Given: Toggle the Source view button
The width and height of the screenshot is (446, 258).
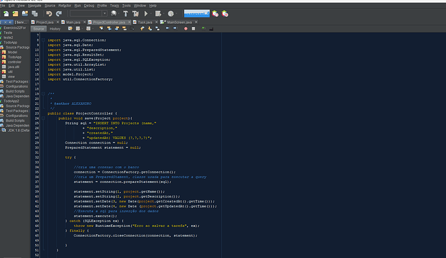Looking at the screenshot, I should point(38,28).
